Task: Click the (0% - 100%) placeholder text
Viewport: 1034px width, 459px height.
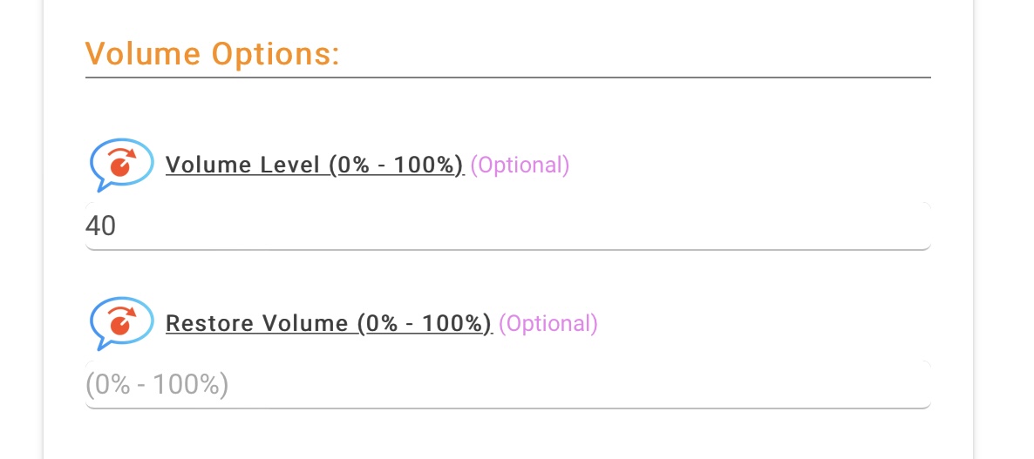Action: [157, 385]
